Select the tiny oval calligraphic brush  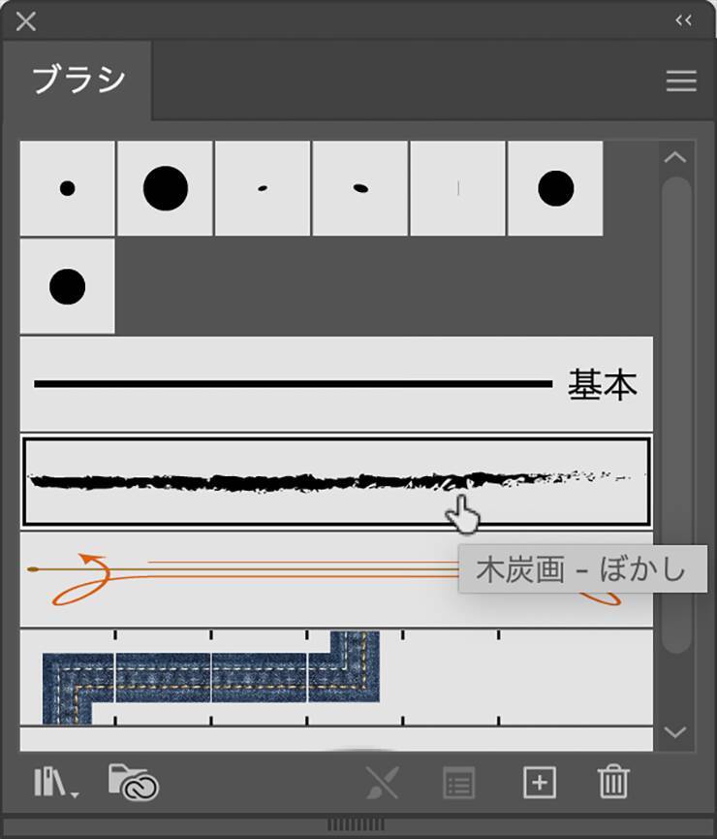click(x=263, y=188)
